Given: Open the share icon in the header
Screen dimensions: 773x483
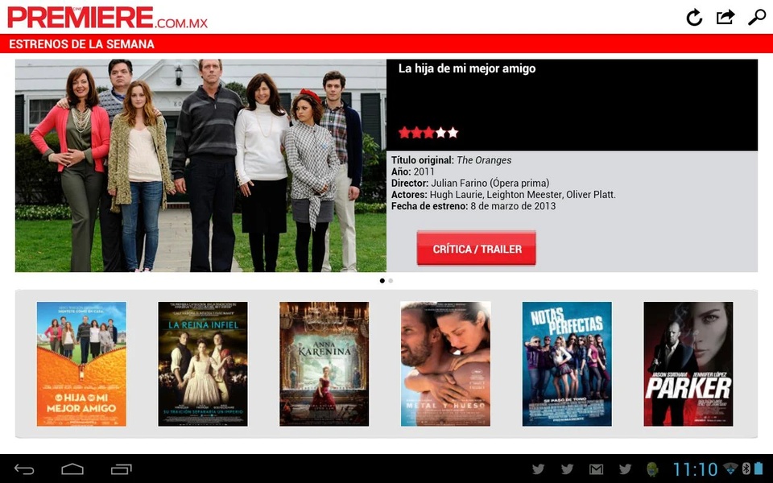Looking at the screenshot, I should [x=725, y=17].
